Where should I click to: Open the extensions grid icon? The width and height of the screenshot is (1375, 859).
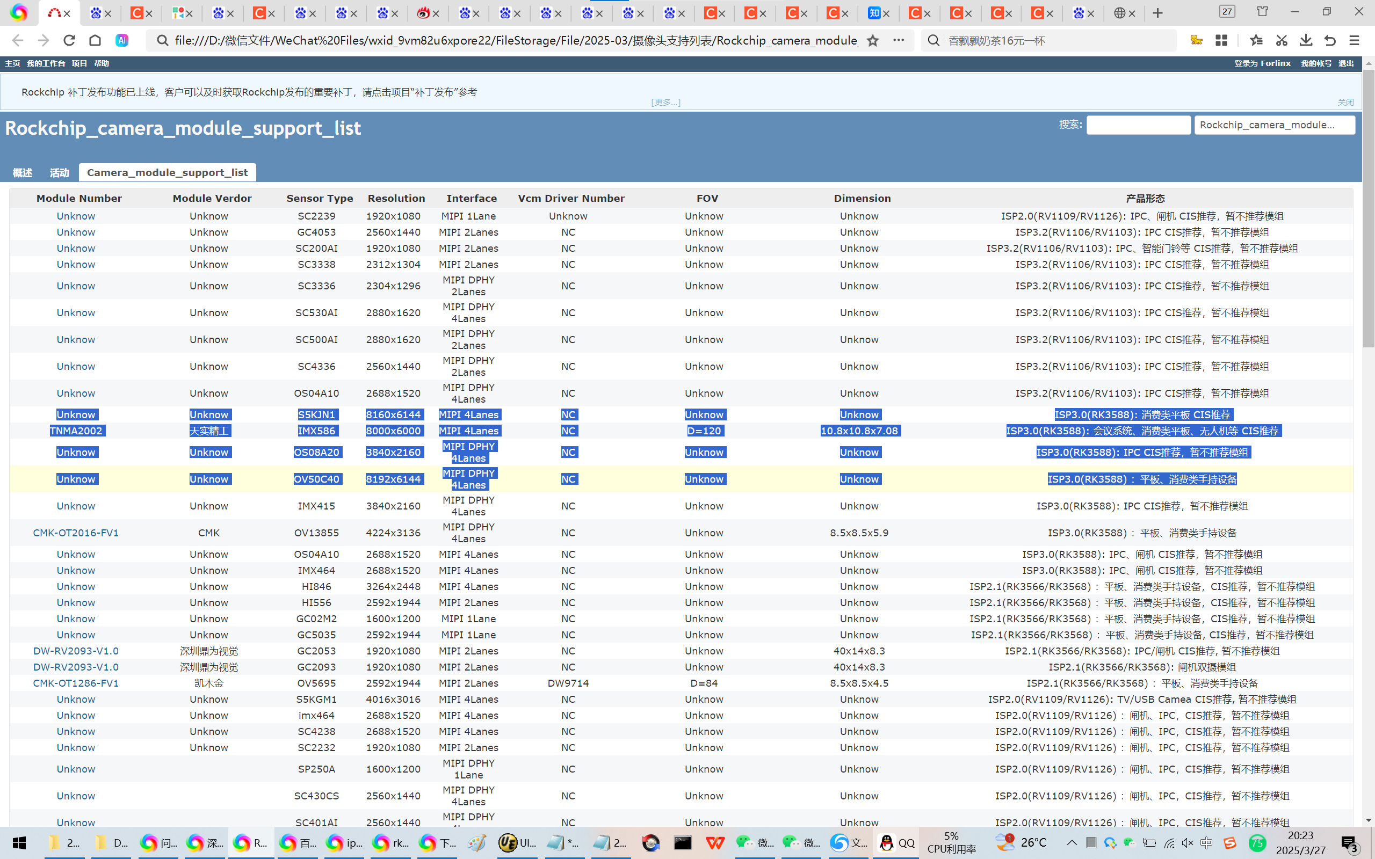(x=1221, y=40)
